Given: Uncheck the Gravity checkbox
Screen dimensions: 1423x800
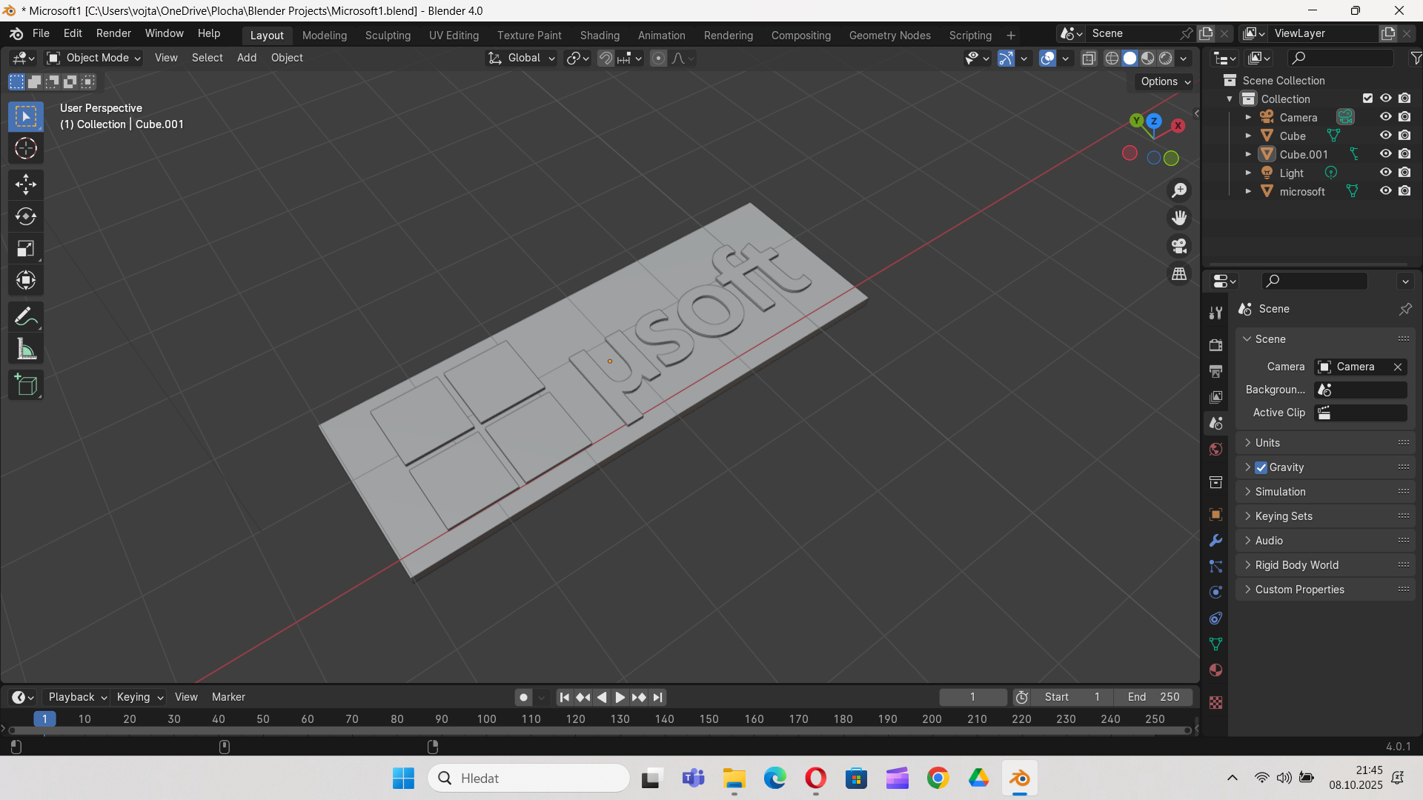Looking at the screenshot, I should point(1261,467).
